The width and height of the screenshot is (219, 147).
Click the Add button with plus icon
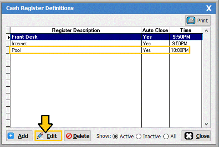(x=19, y=136)
